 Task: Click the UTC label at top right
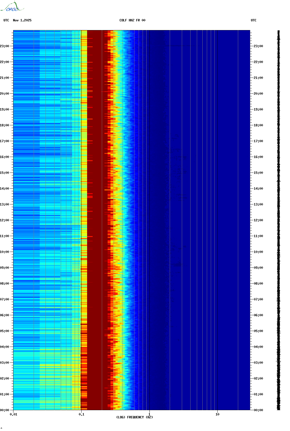pos(253,20)
